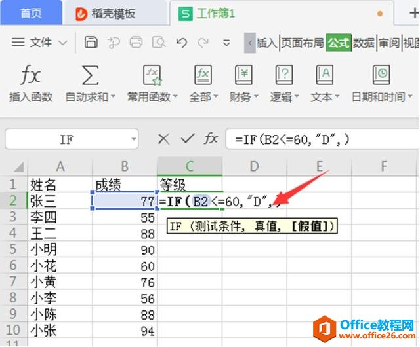Viewport: 420px width, 347px height.
Task: Select column D header
Action: [254, 166]
